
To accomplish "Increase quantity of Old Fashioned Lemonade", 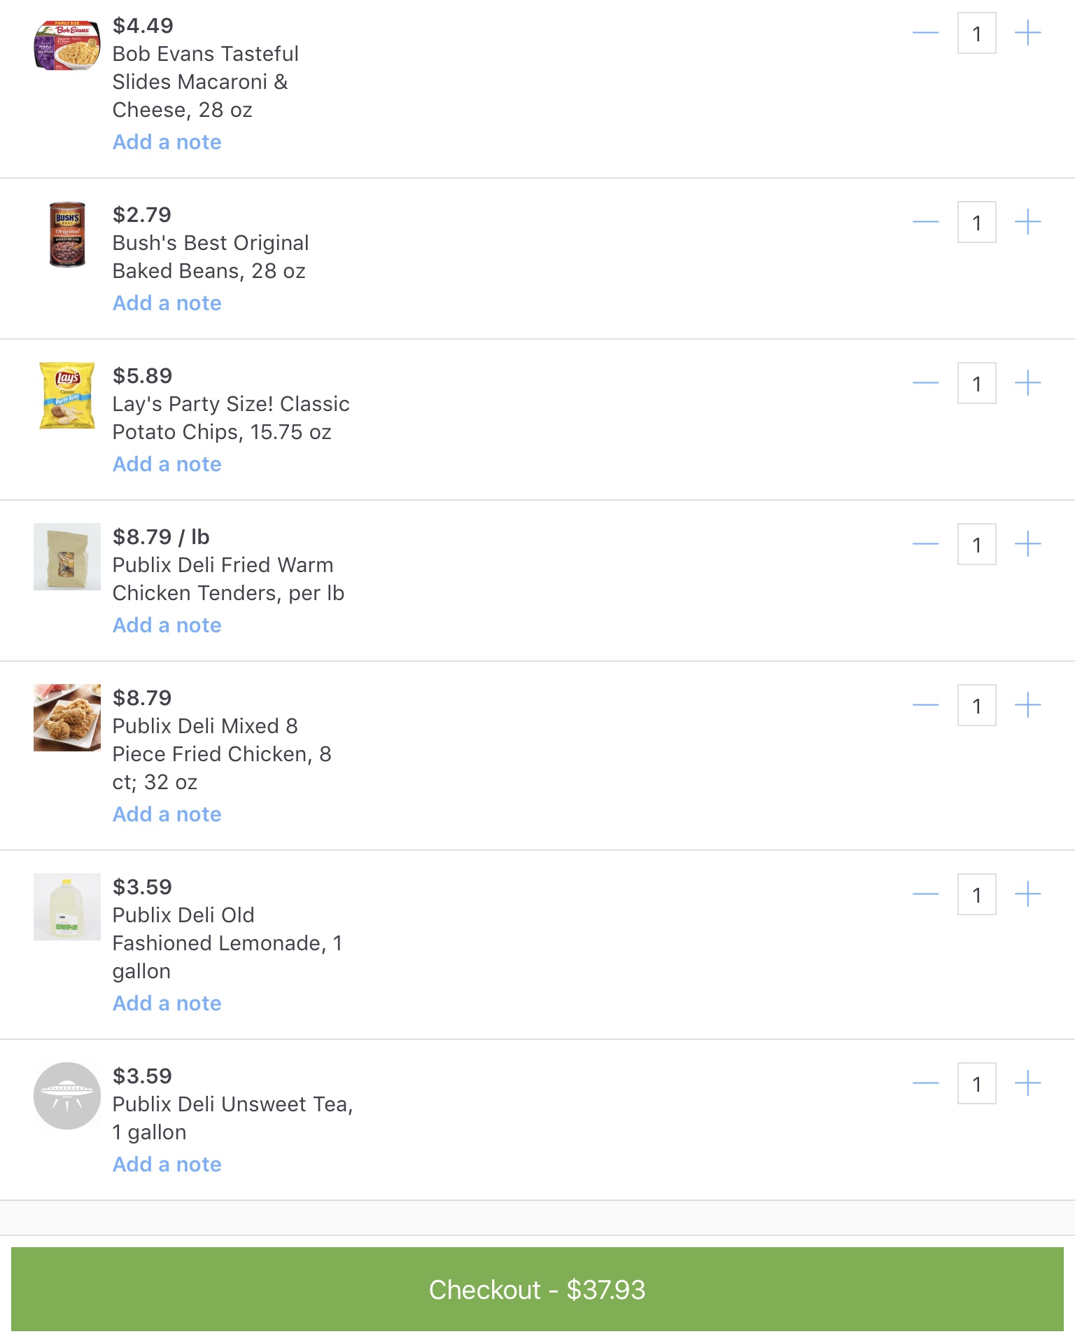I will (x=1027, y=894).
